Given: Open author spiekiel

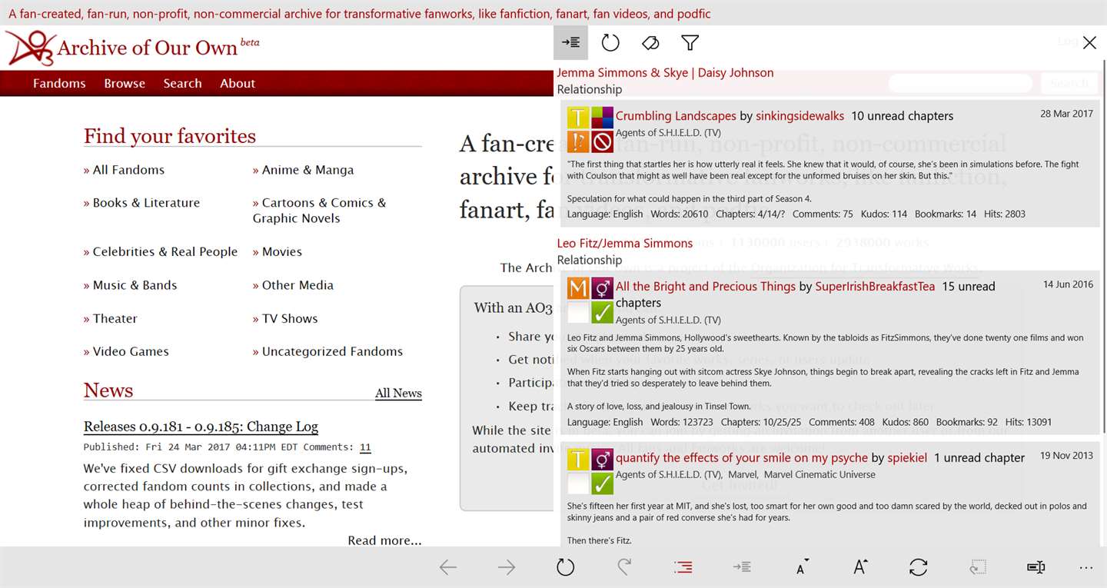Looking at the screenshot, I should point(907,458).
